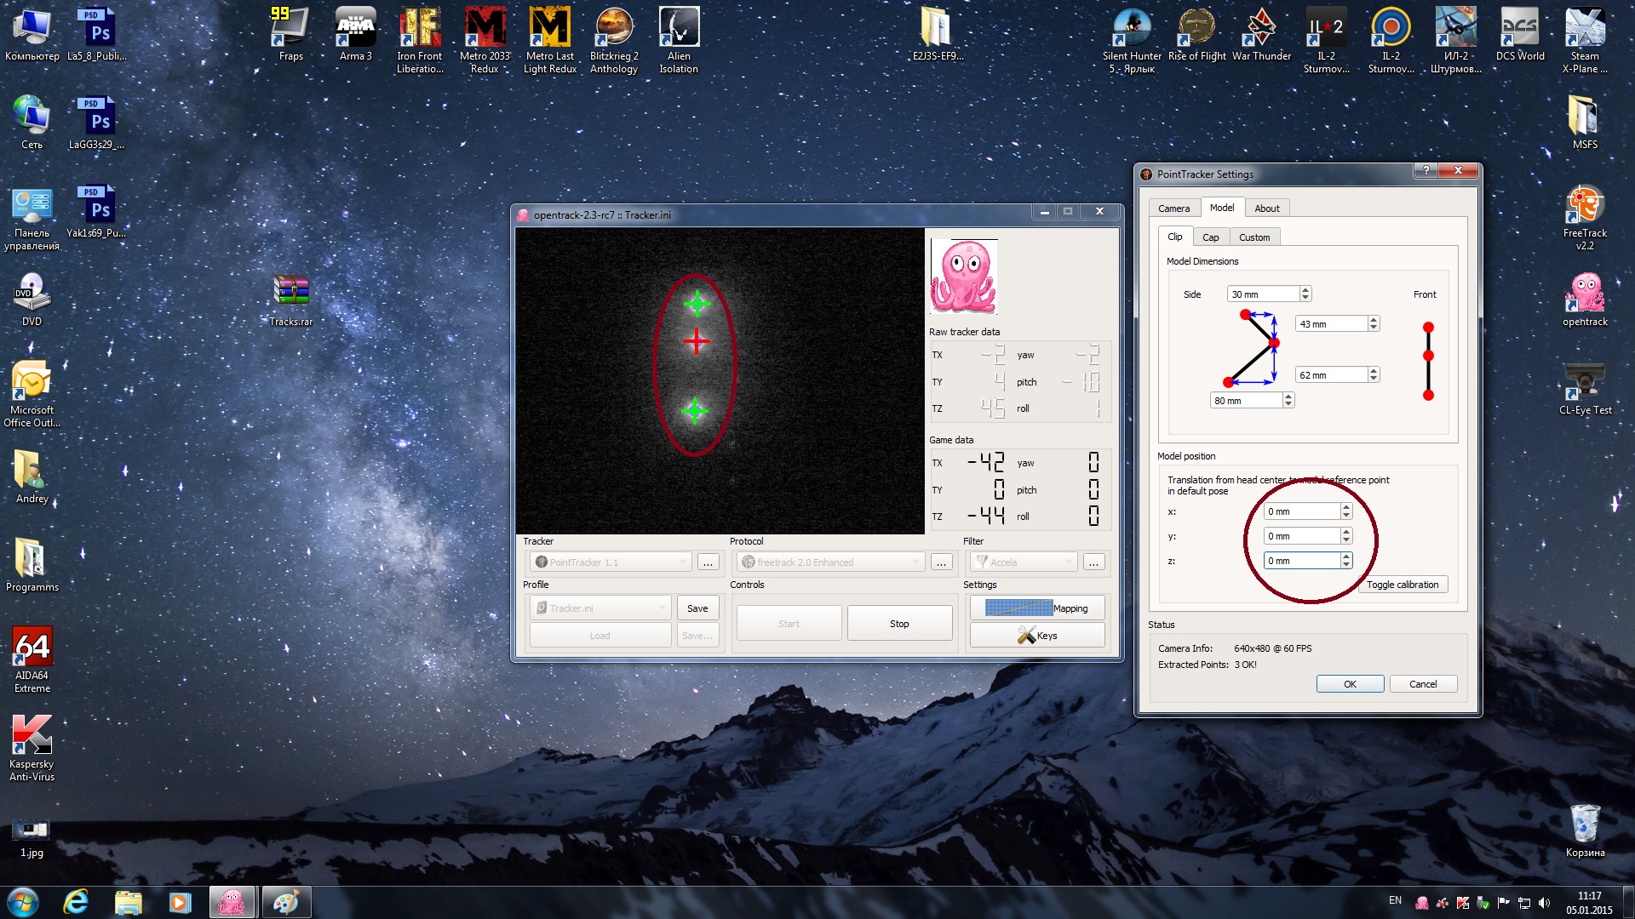1635x919 pixels.
Task: Click the Windows Start button
Action: click(x=23, y=902)
